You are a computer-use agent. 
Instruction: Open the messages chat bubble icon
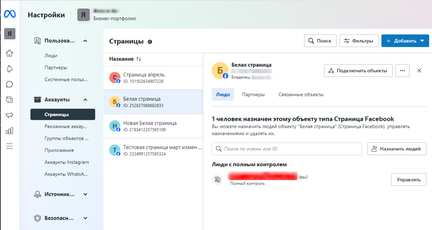9,84
